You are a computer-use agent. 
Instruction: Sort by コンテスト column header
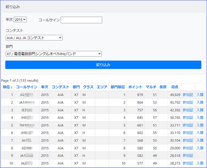[61, 87]
